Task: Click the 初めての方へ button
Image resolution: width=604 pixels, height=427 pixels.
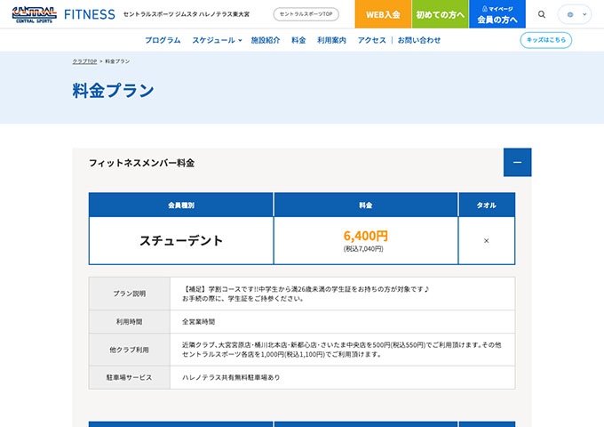Action: tap(440, 14)
